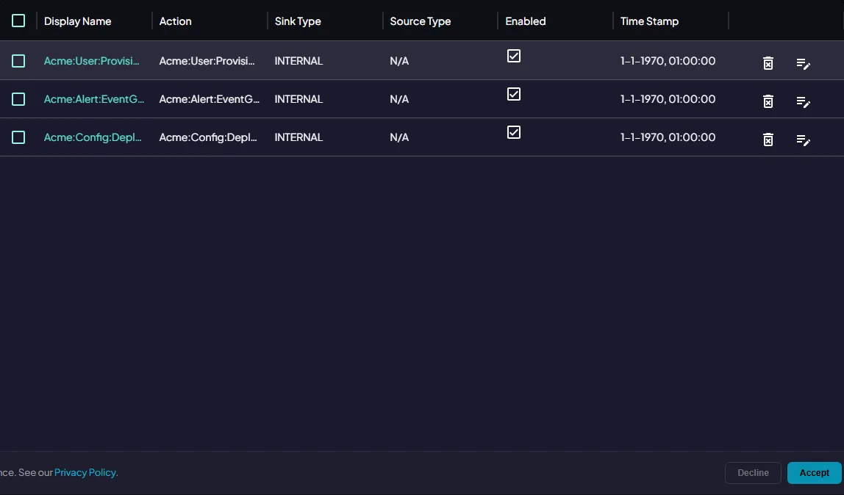This screenshot has width=844, height=495.
Task: Sort by Source Type column header
Action: [x=420, y=21]
